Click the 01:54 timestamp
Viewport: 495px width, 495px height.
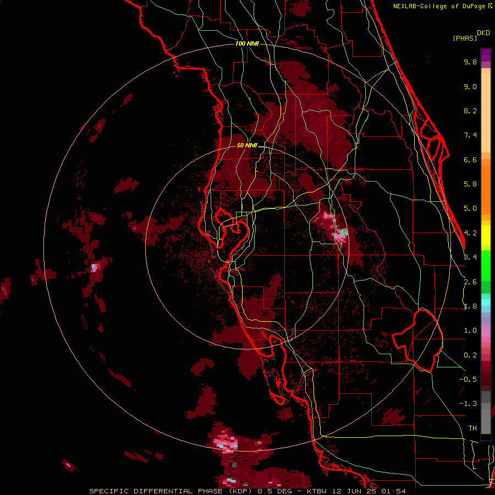point(393,491)
